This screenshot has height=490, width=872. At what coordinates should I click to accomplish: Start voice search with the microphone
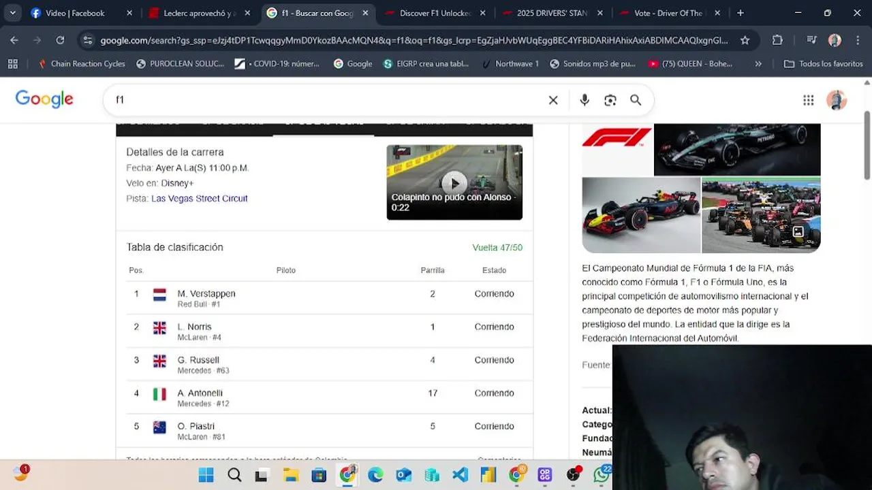(585, 100)
